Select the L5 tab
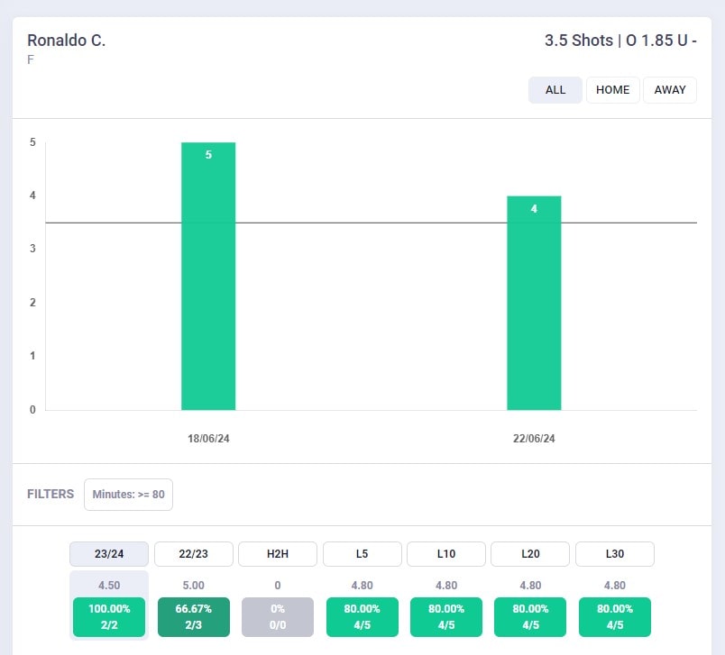 point(362,554)
